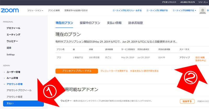Open the 料金を支払う/請求内容を見る link
The height and width of the screenshot is (109, 209).
(144, 71)
